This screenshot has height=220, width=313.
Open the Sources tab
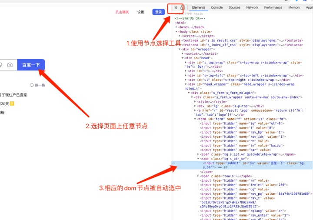coord(234,7)
